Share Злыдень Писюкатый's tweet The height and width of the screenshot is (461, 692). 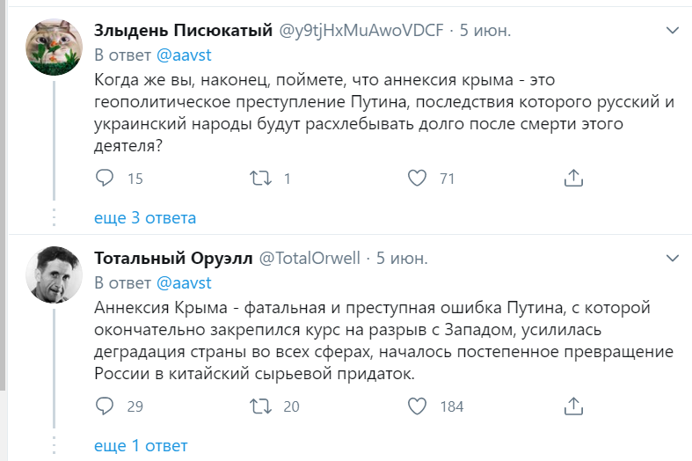573,179
